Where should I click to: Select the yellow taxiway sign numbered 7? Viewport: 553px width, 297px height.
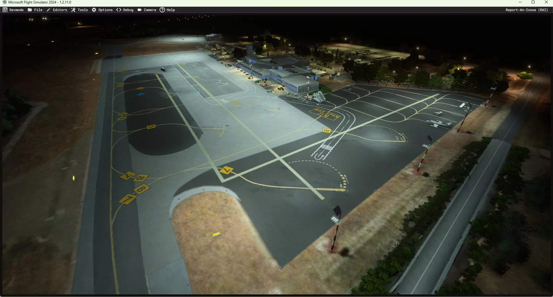point(128,199)
